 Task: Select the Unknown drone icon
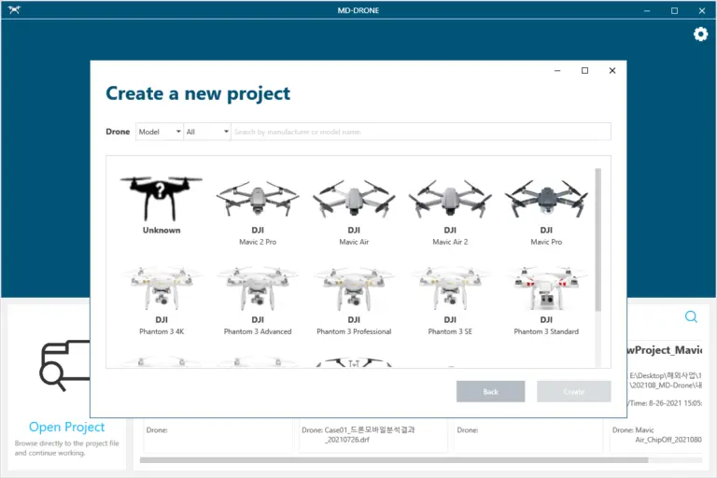coord(162,198)
